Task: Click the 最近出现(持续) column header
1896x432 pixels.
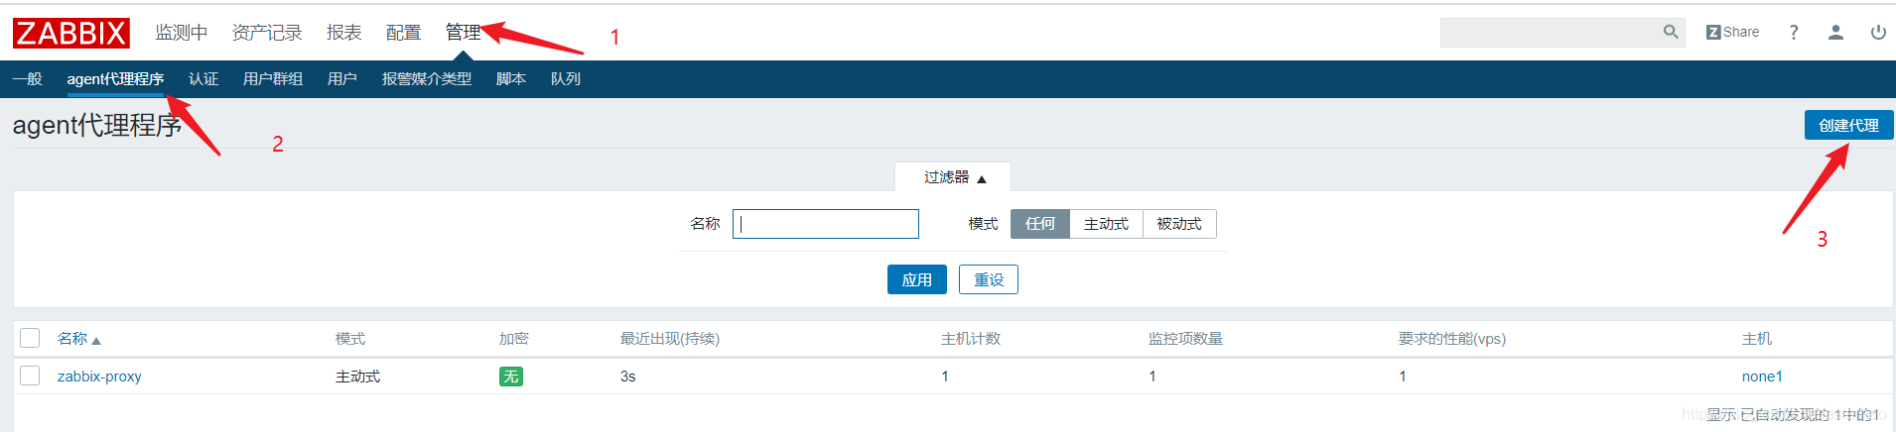Action: tap(670, 339)
